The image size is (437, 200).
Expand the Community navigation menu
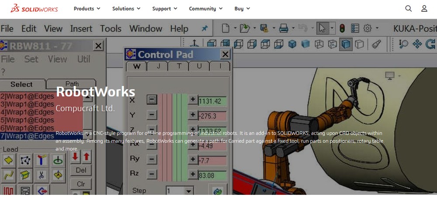(x=206, y=9)
